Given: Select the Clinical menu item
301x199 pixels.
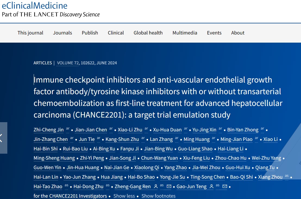Looking at the screenshot, I should coord(116,33).
